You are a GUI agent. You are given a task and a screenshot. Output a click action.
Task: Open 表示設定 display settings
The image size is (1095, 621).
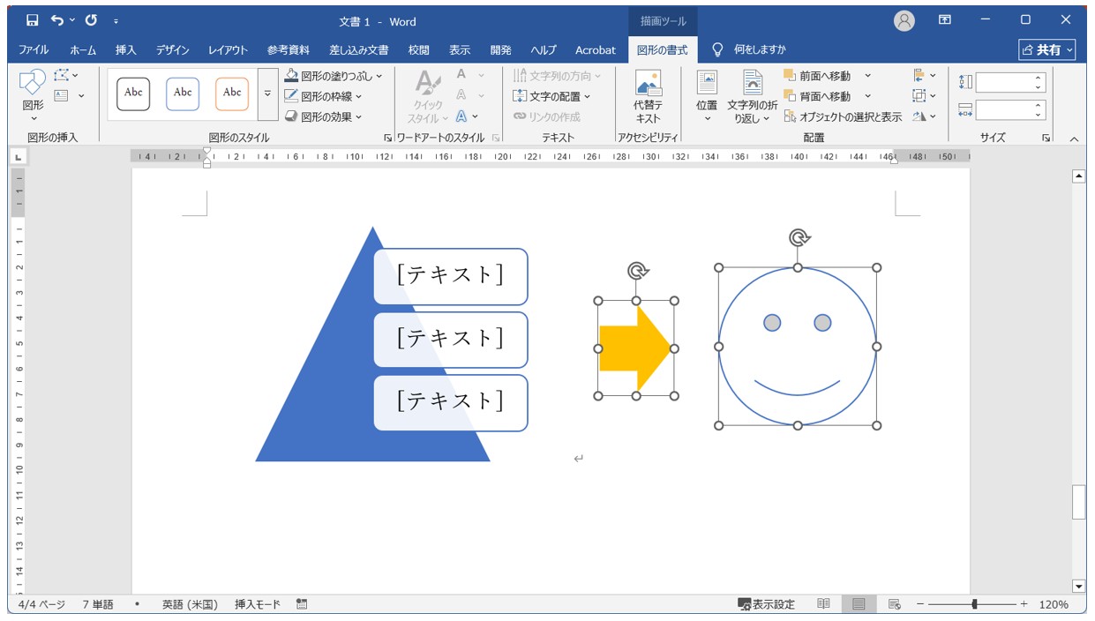[767, 604]
